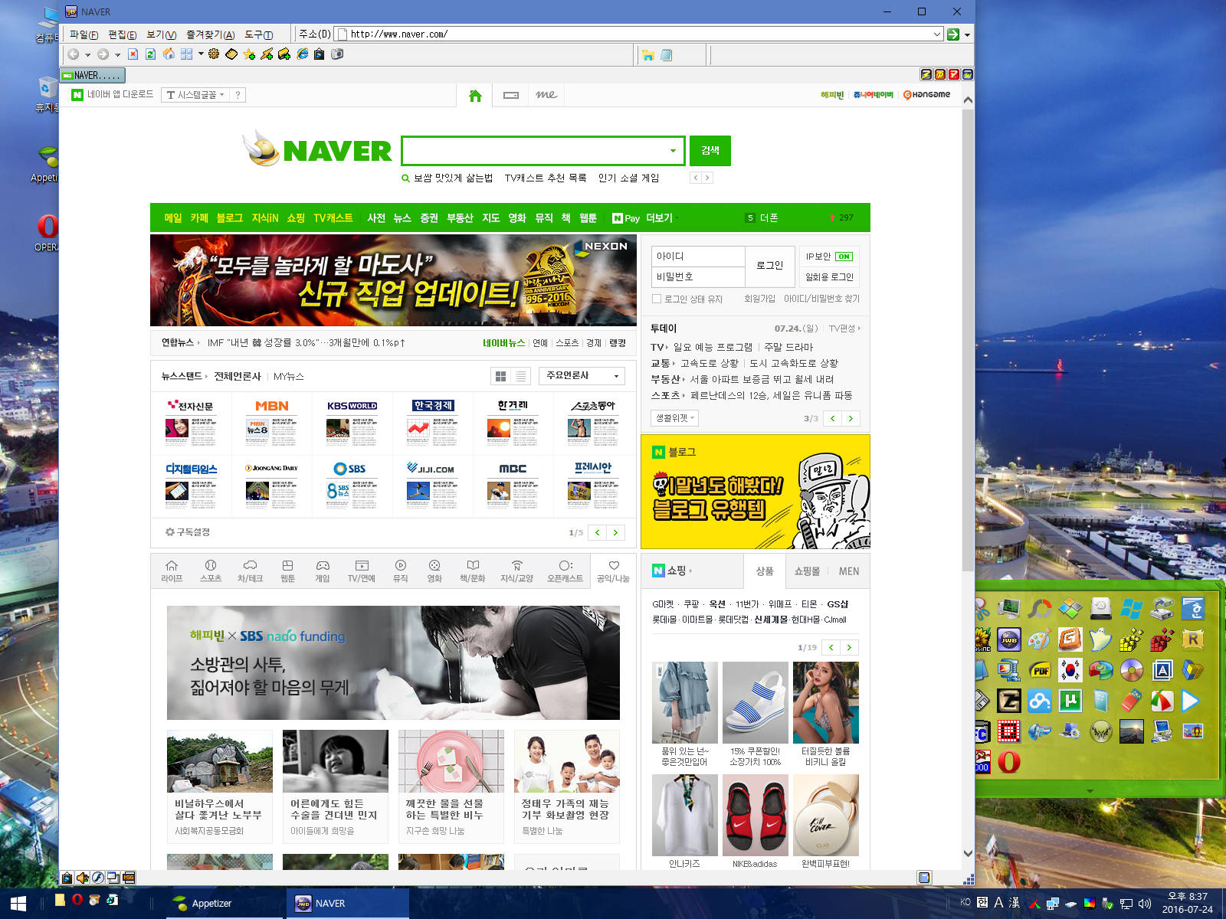Click the Naver green home icon
This screenshot has width=1226, height=919.
[475, 96]
